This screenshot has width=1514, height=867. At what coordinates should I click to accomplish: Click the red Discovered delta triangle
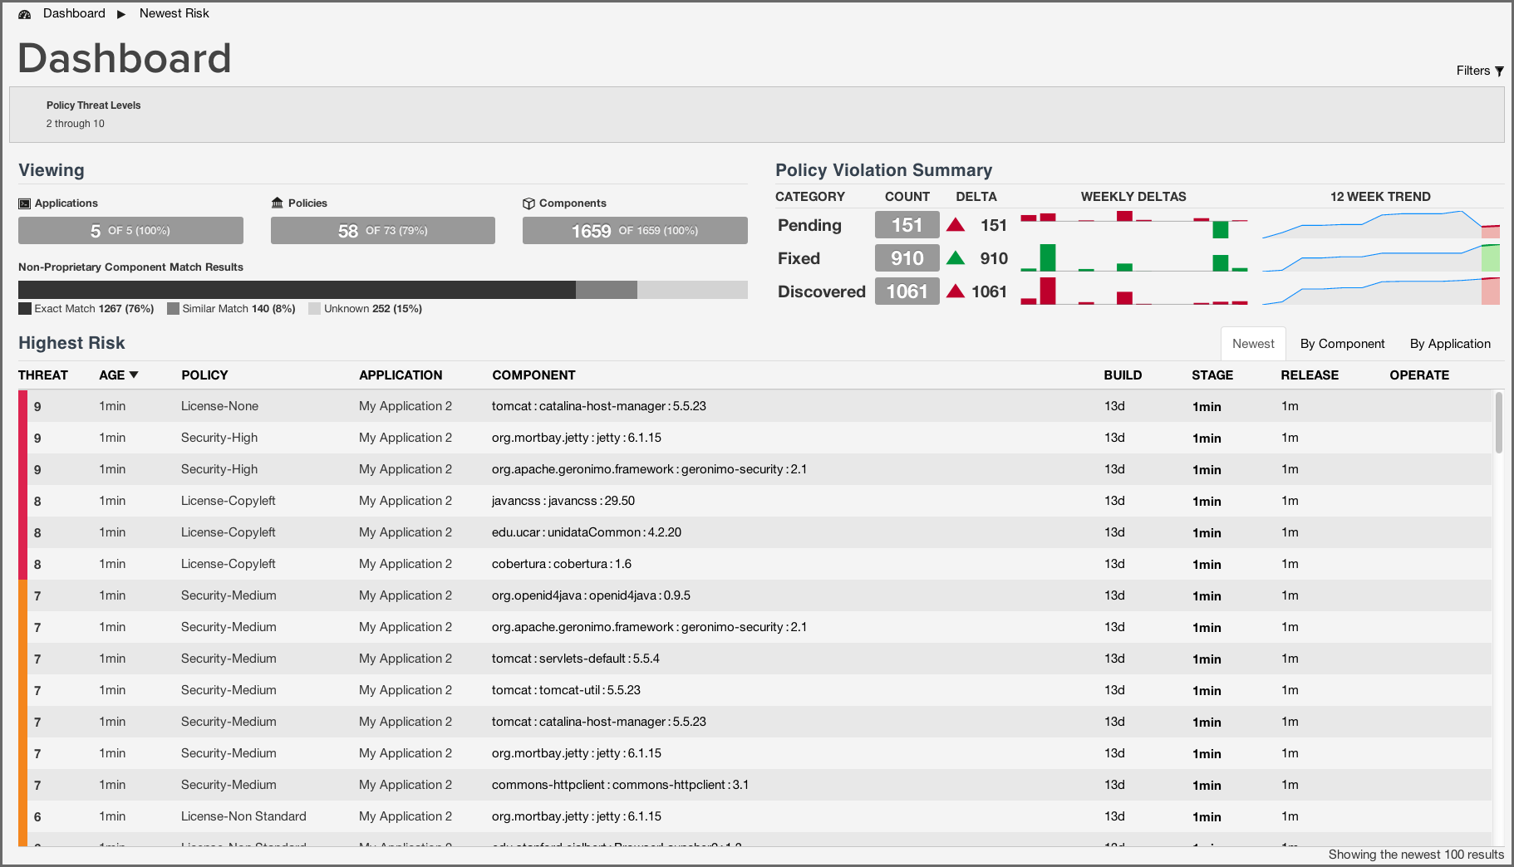click(x=956, y=291)
